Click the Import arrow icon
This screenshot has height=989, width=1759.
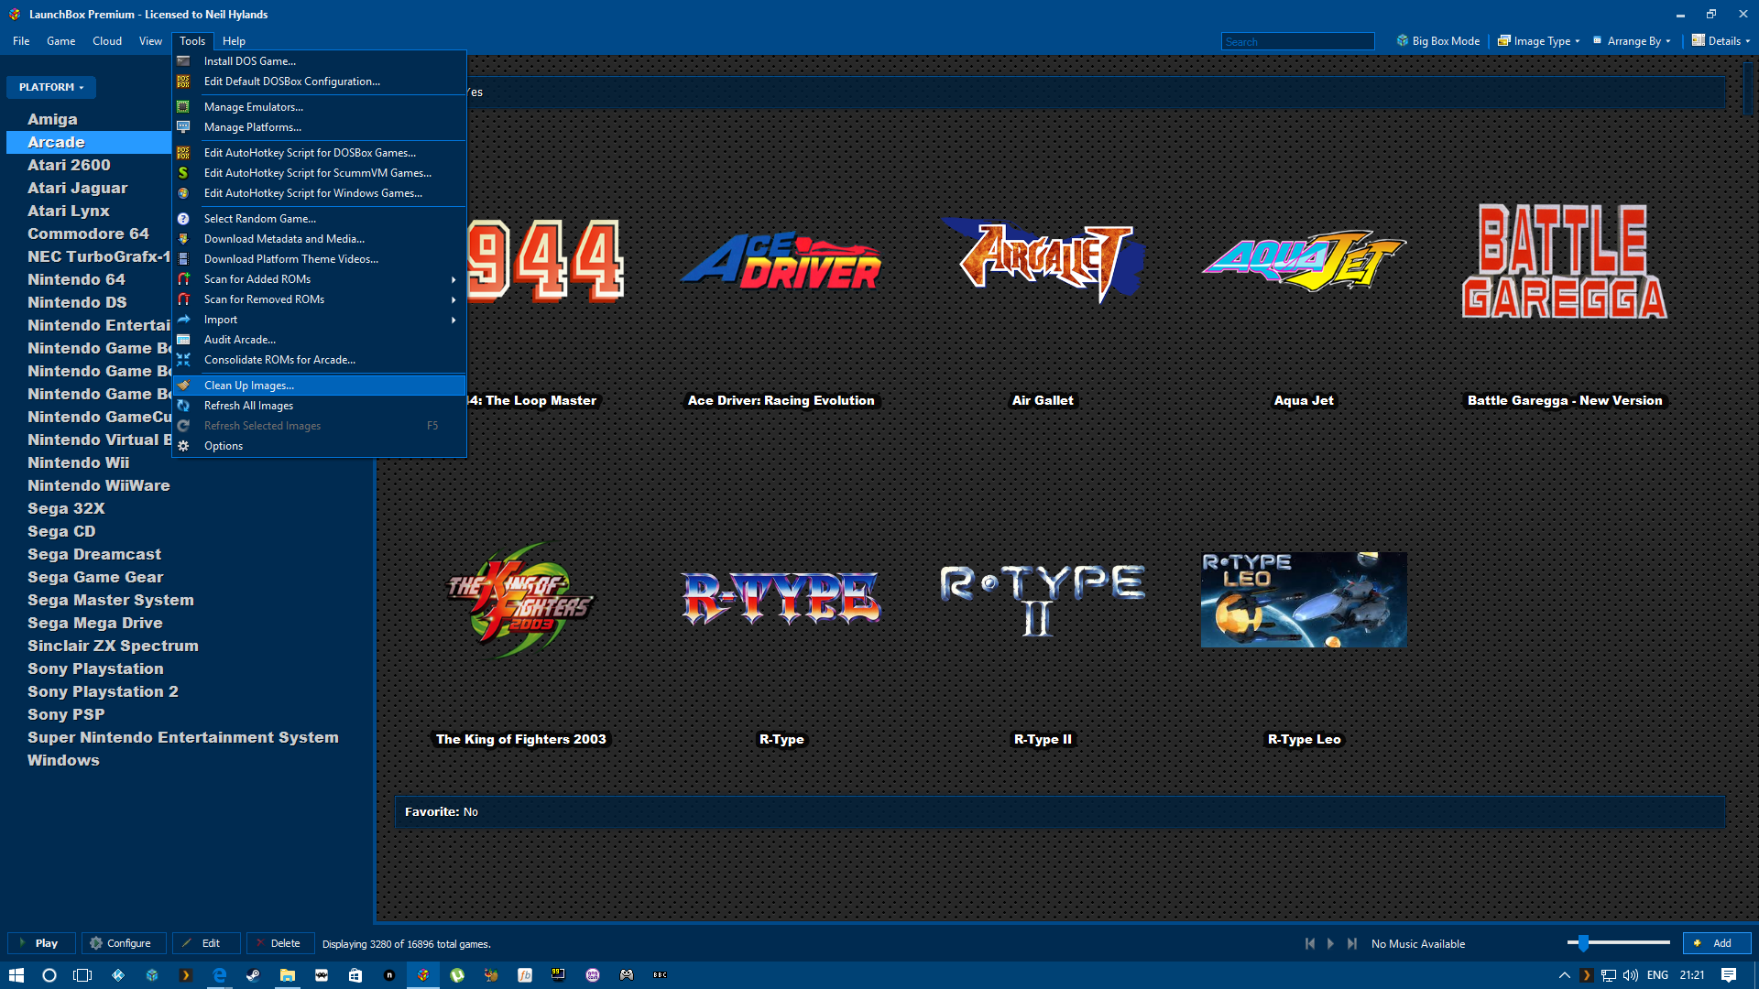click(183, 320)
